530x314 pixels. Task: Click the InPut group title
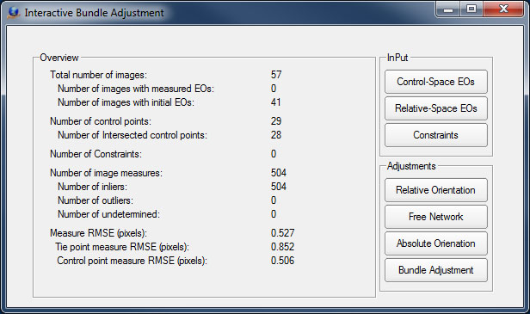tap(397, 58)
